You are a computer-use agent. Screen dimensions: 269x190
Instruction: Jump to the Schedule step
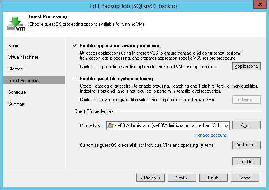click(17, 92)
